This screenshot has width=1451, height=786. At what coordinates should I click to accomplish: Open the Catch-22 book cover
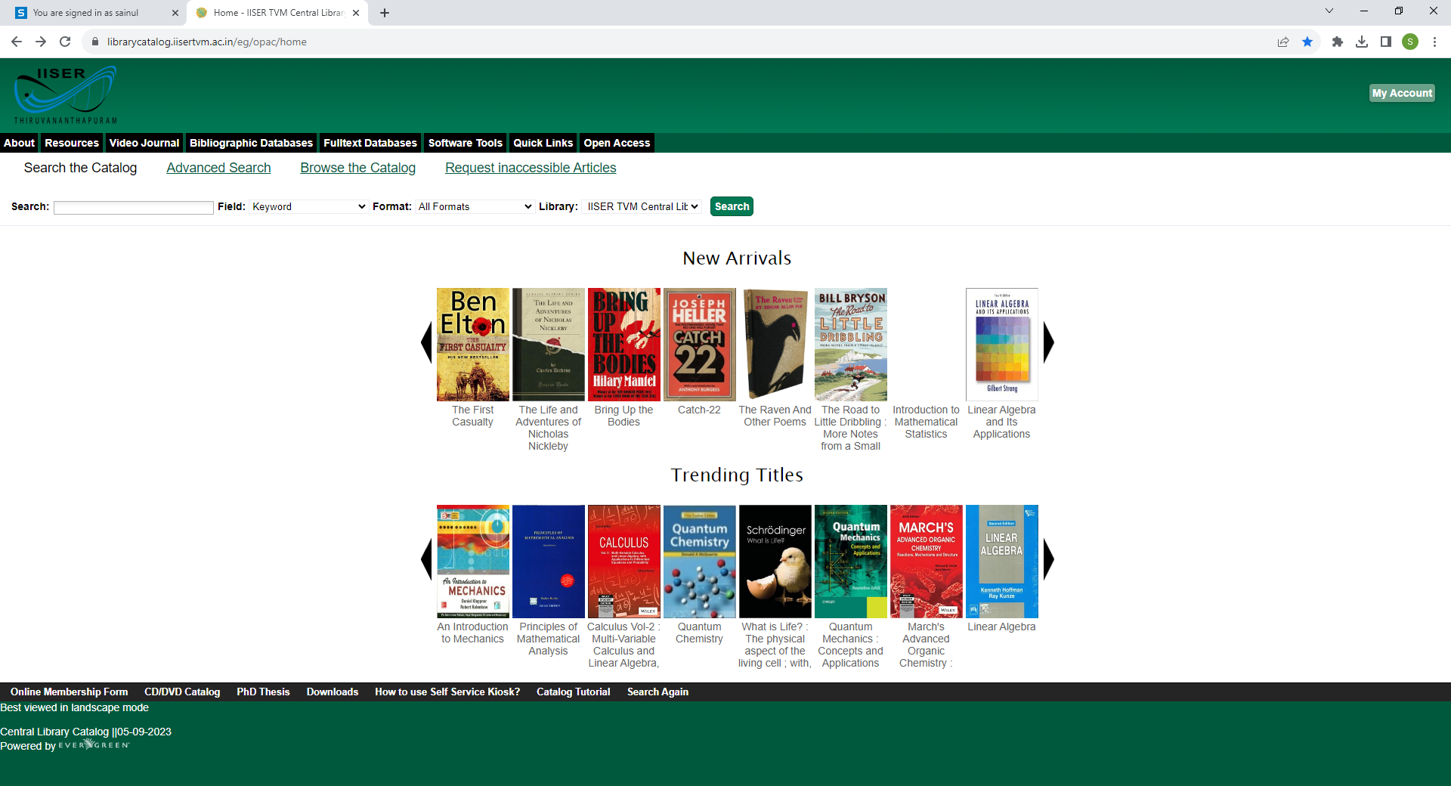[699, 344]
